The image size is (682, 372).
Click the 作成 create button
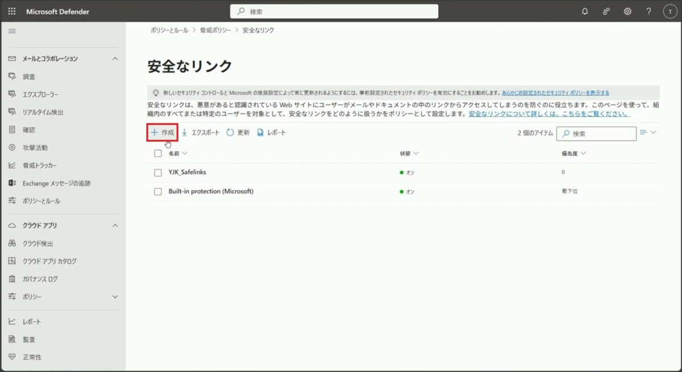point(163,132)
